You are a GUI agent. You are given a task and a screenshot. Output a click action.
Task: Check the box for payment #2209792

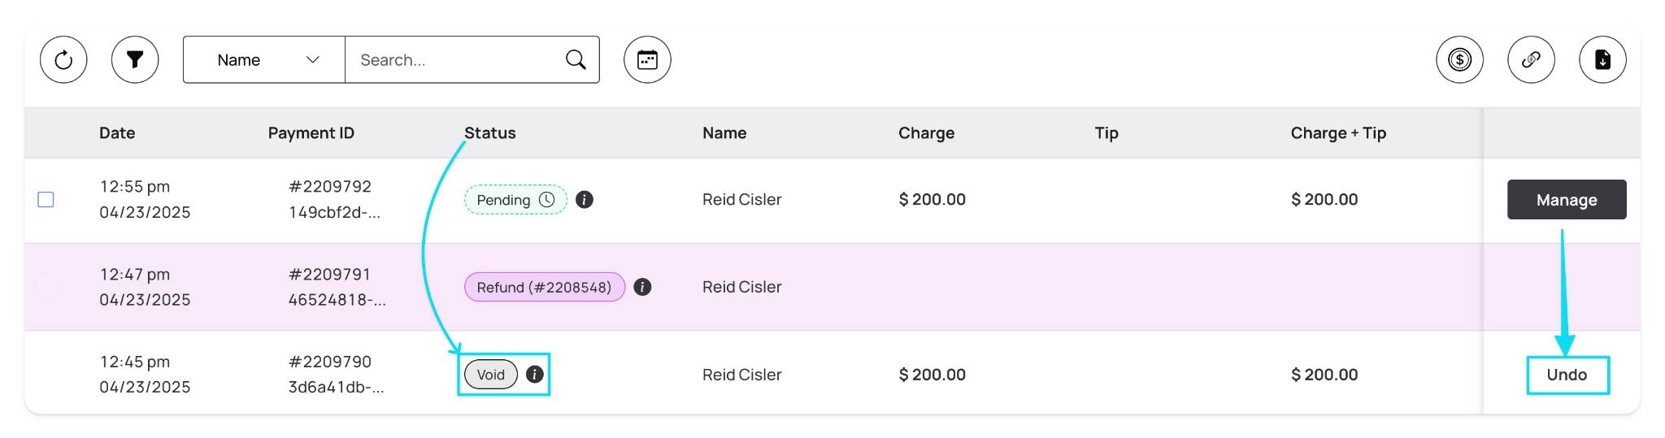[46, 199]
